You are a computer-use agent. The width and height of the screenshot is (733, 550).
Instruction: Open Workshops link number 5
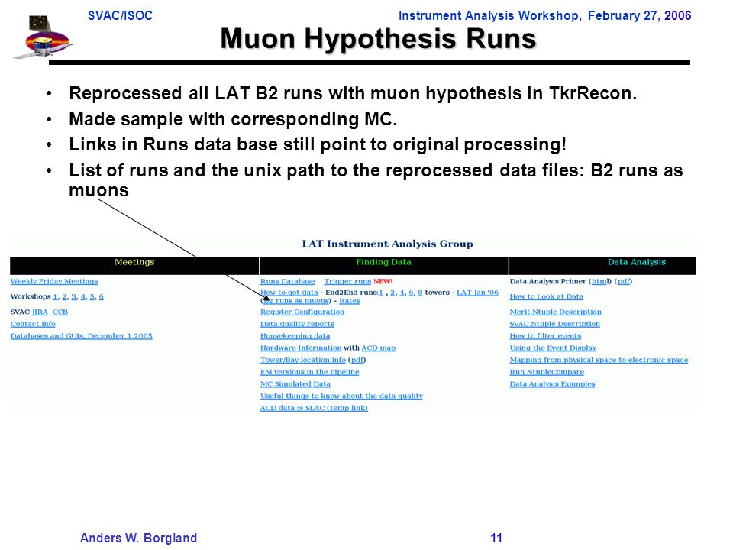click(92, 296)
